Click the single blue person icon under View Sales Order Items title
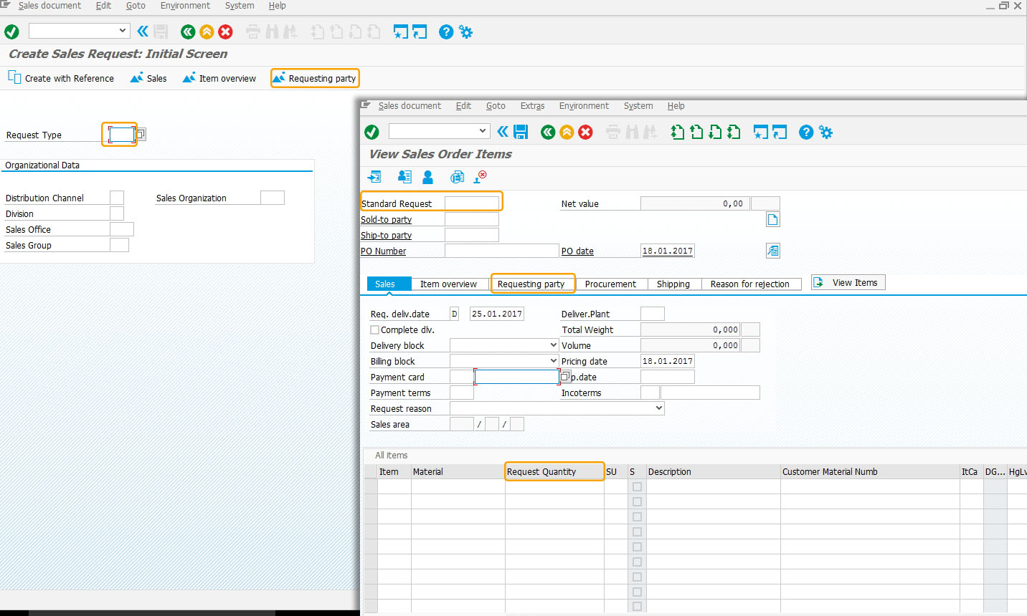 click(x=428, y=177)
